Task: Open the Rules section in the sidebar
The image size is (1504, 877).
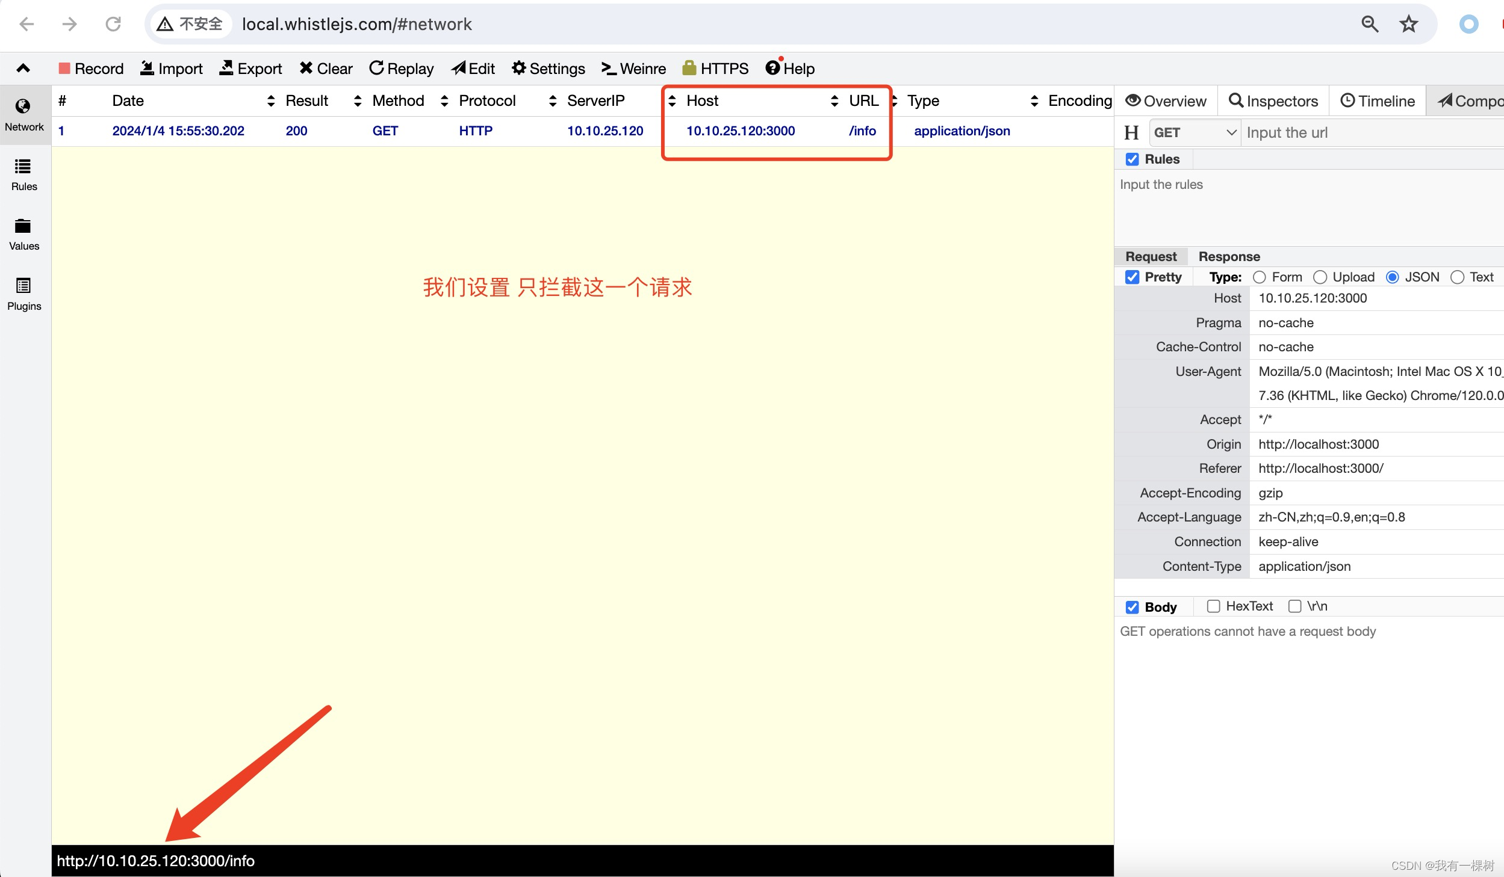Action: coord(24,175)
